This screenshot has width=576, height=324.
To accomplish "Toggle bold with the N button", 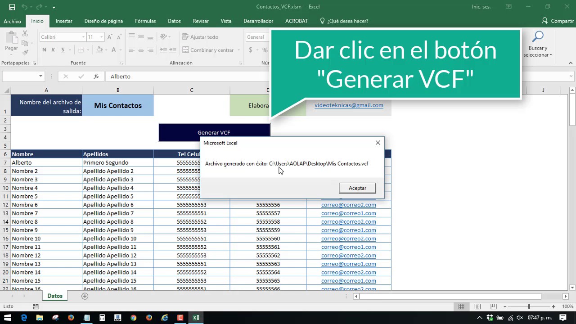I will click(44, 50).
